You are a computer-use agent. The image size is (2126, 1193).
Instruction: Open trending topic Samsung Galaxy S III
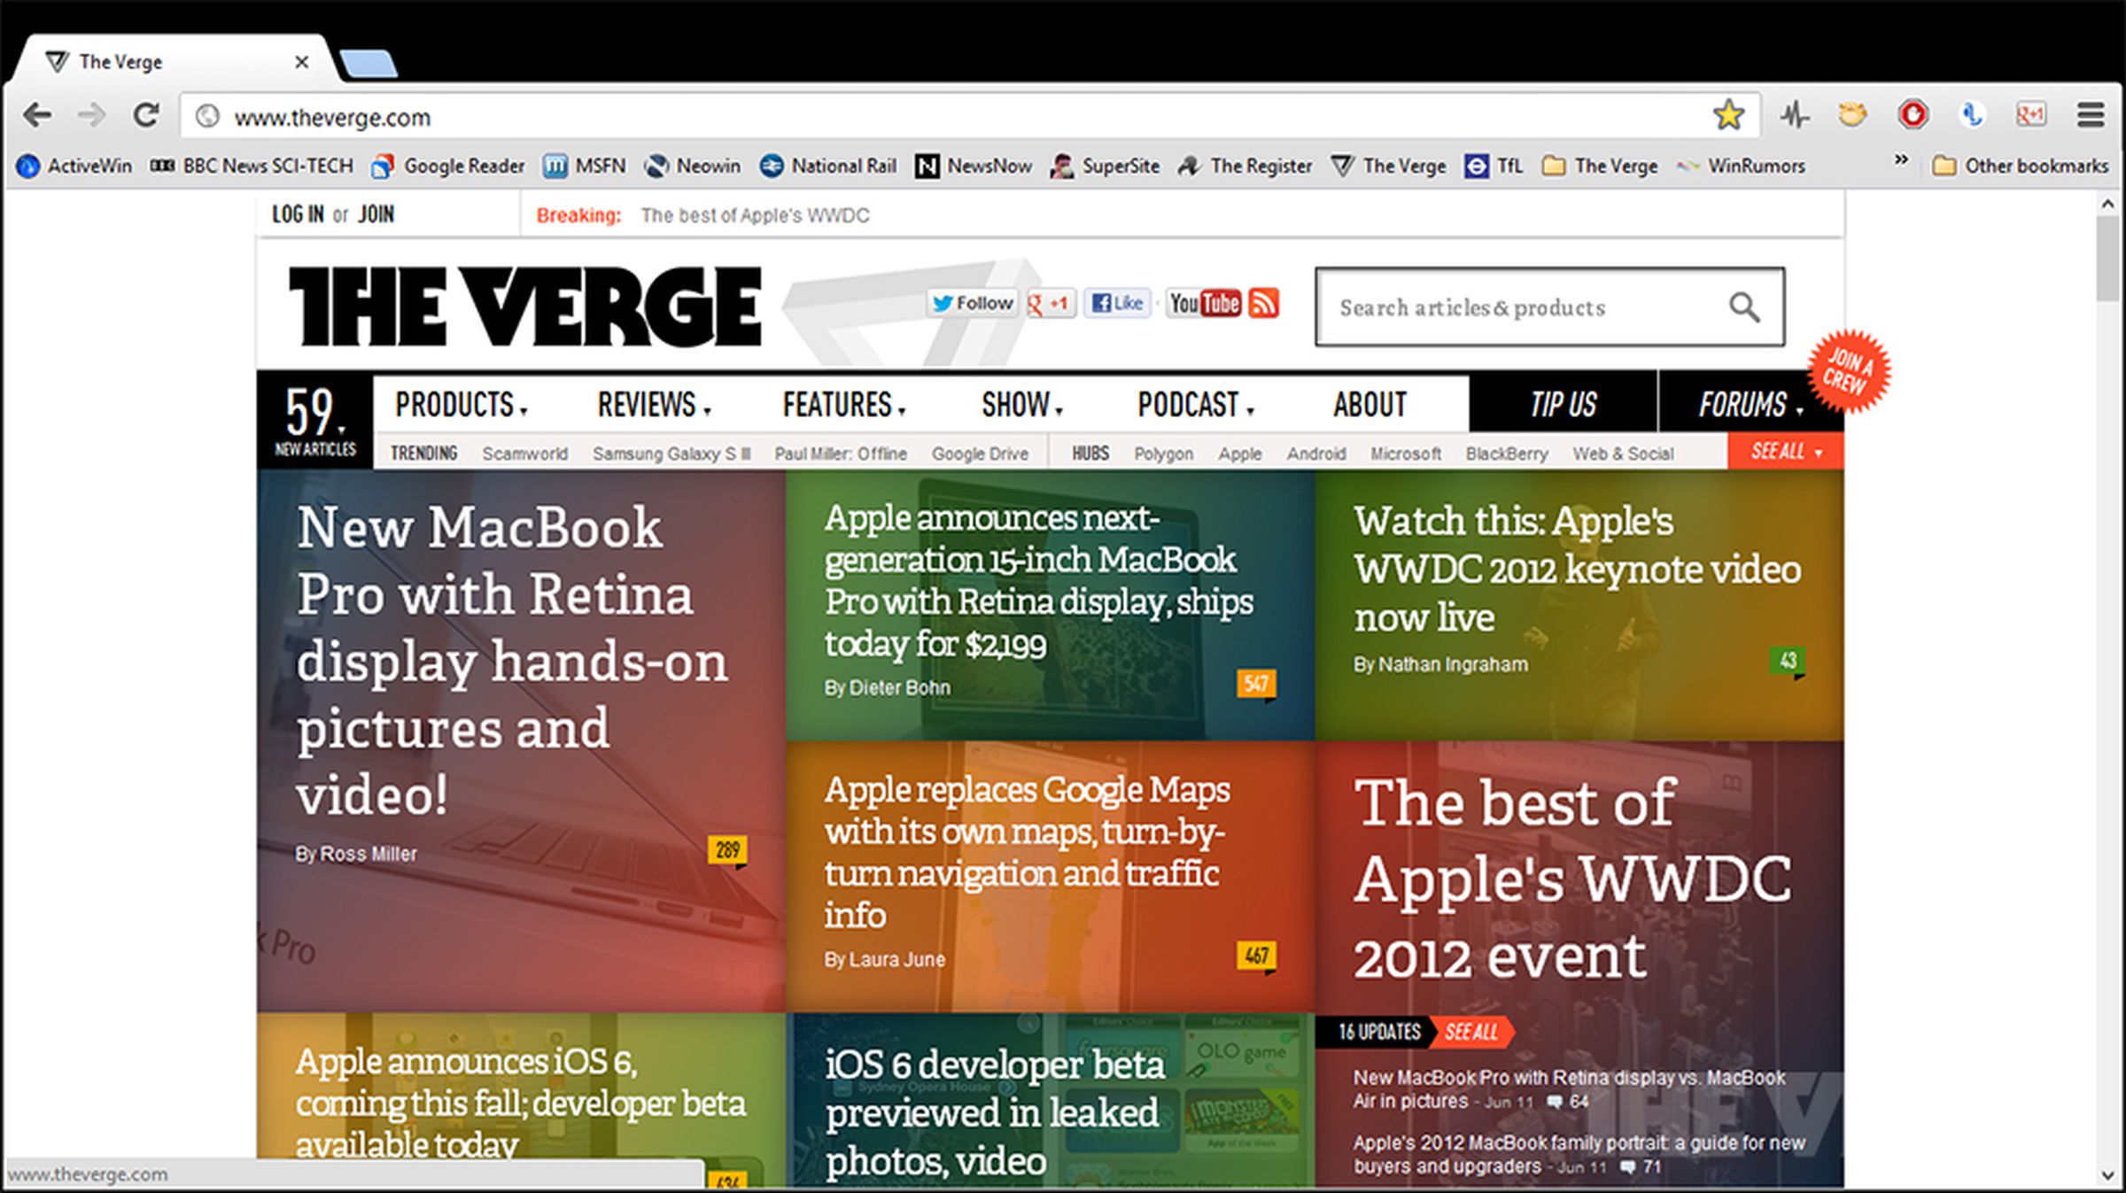coord(671,453)
